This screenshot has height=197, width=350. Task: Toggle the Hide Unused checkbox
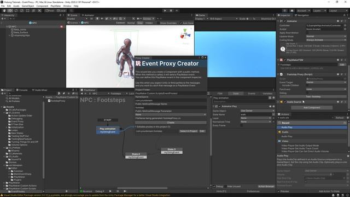[x=226, y=186]
